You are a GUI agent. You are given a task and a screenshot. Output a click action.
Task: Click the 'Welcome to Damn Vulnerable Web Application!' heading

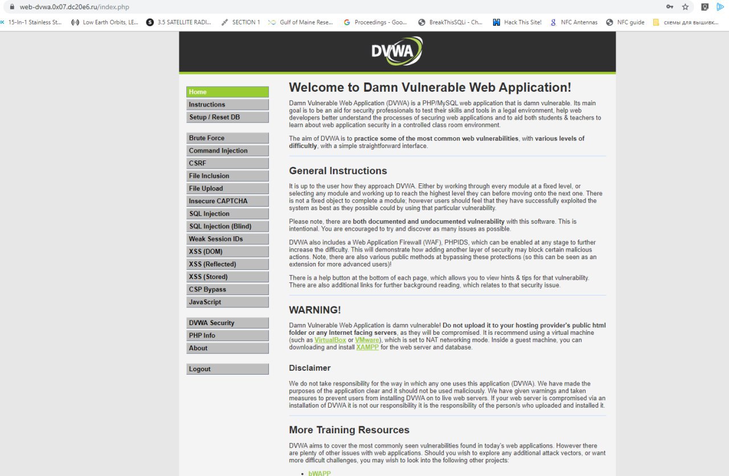pyautogui.click(x=430, y=88)
